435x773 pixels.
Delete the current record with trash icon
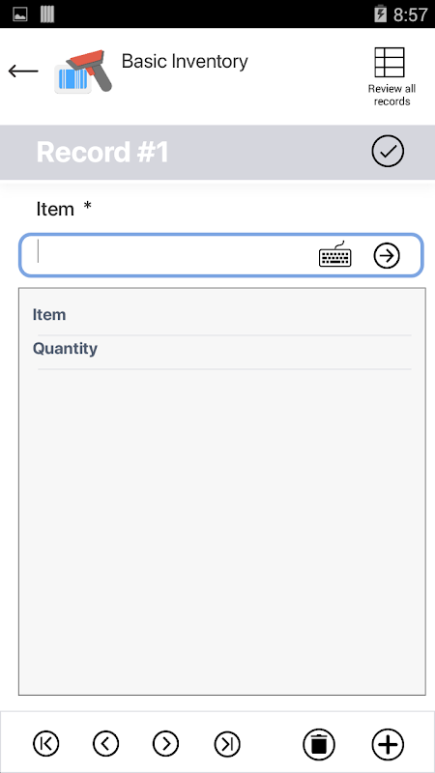click(319, 744)
